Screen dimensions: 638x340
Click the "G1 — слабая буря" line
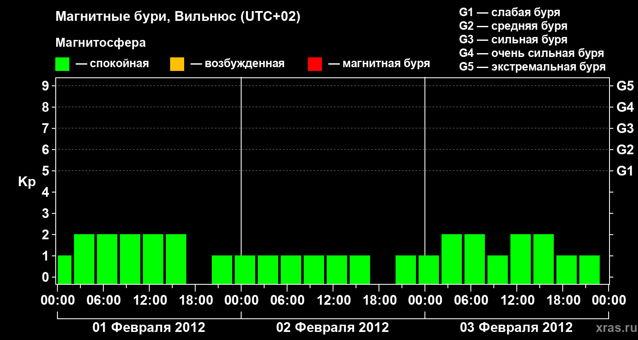(x=510, y=12)
